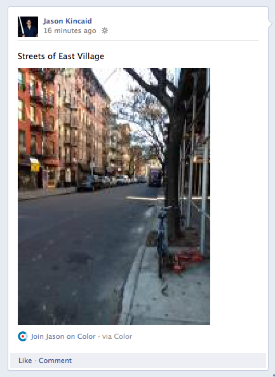
Task: Open Jason Kincaid's profile picture
Action: click(x=28, y=27)
